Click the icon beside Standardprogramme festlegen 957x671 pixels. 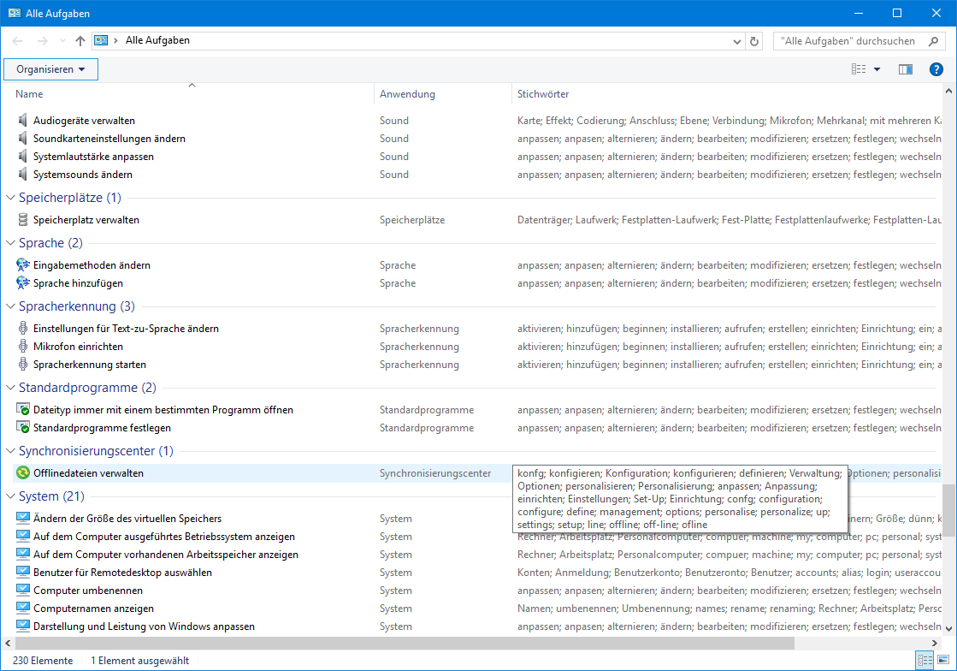point(22,427)
